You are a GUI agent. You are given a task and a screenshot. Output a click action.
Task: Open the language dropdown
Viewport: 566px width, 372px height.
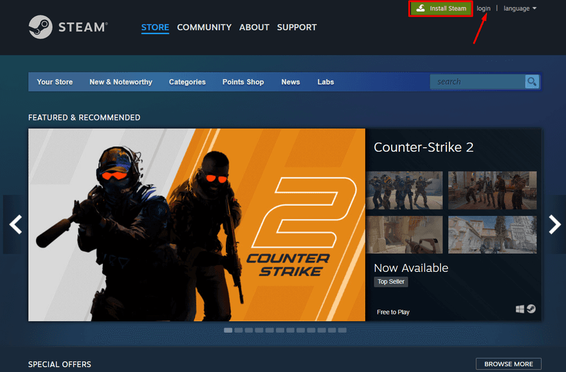[x=519, y=8]
